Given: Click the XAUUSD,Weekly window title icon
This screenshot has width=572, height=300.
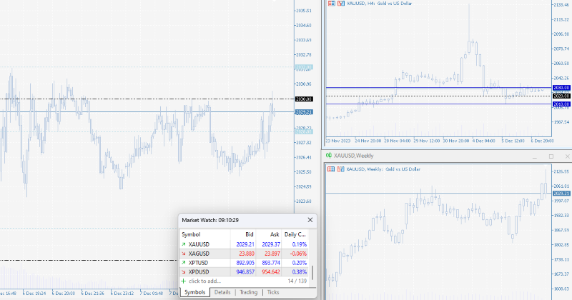Looking at the screenshot, I should coord(329,156).
